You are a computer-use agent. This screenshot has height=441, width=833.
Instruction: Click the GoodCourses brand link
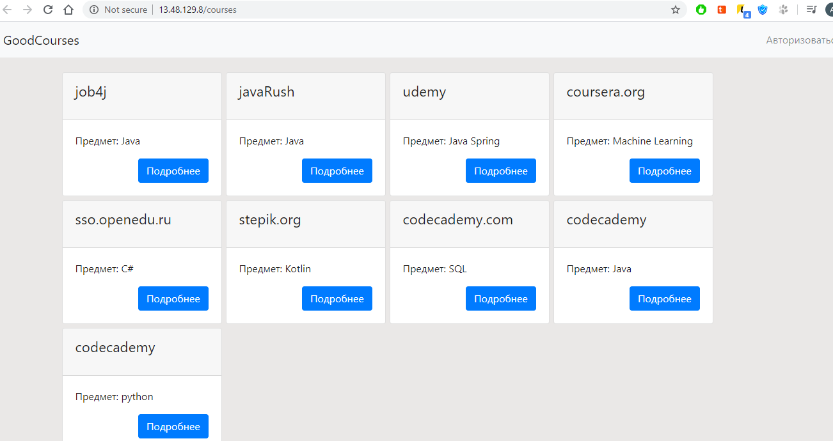tap(42, 40)
